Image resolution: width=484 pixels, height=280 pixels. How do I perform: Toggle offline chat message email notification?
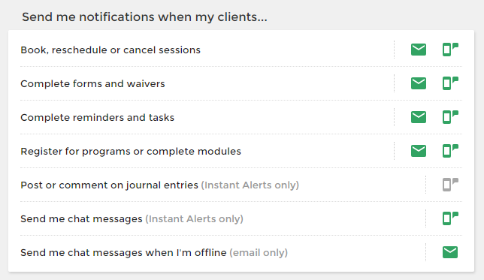pos(450,252)
